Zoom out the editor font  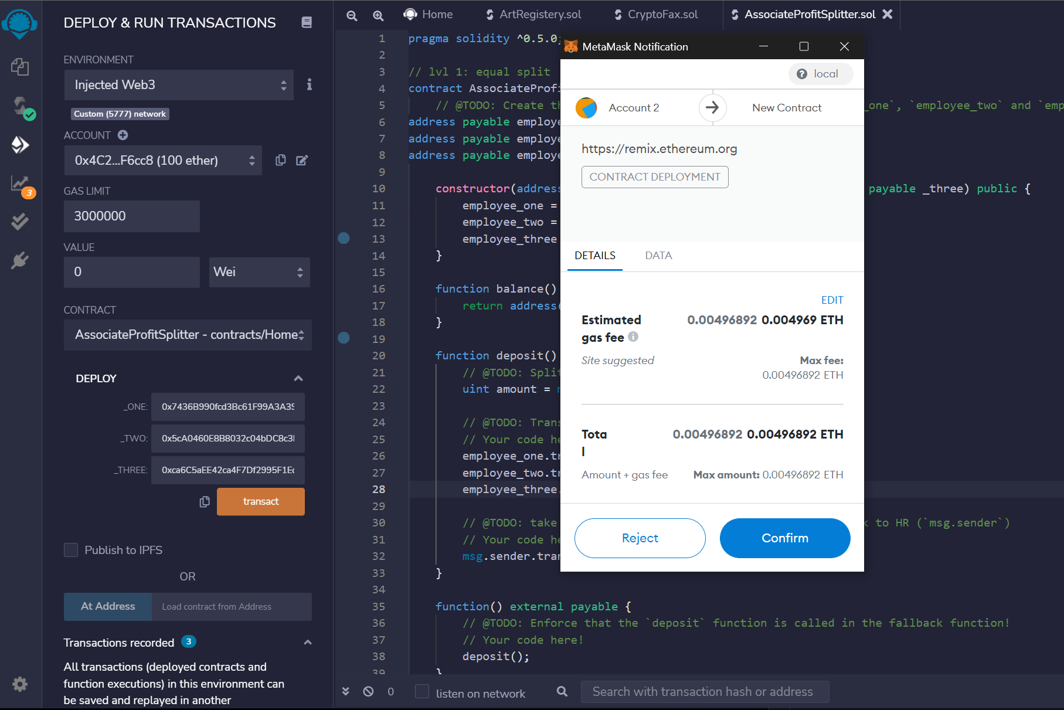(x=352, y=16)
